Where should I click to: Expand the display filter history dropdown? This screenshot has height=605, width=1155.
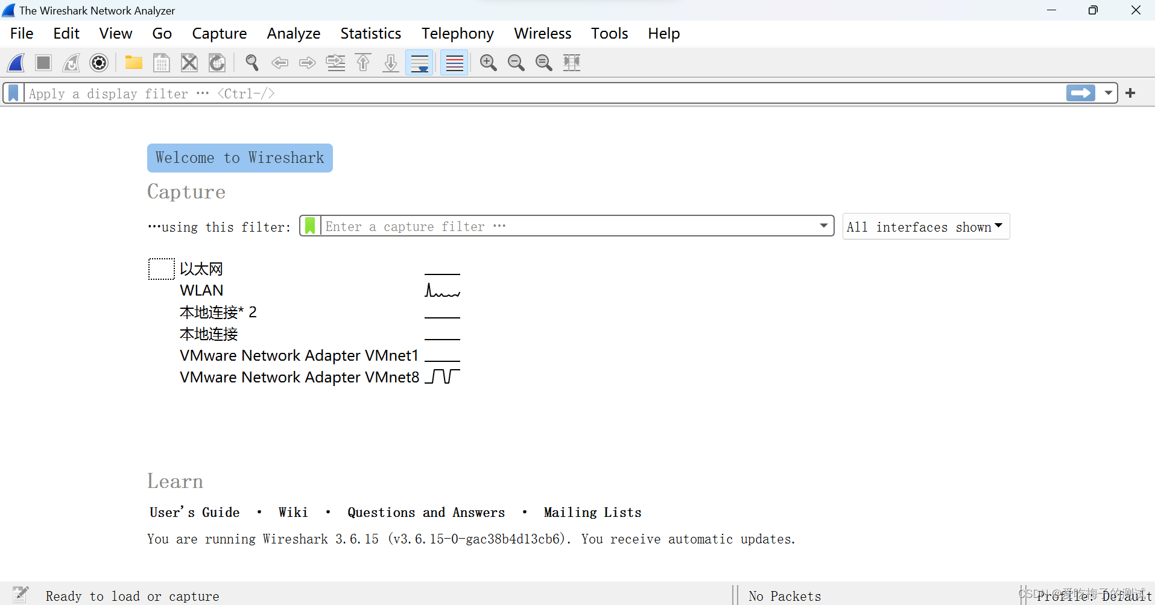(1109, 93)
